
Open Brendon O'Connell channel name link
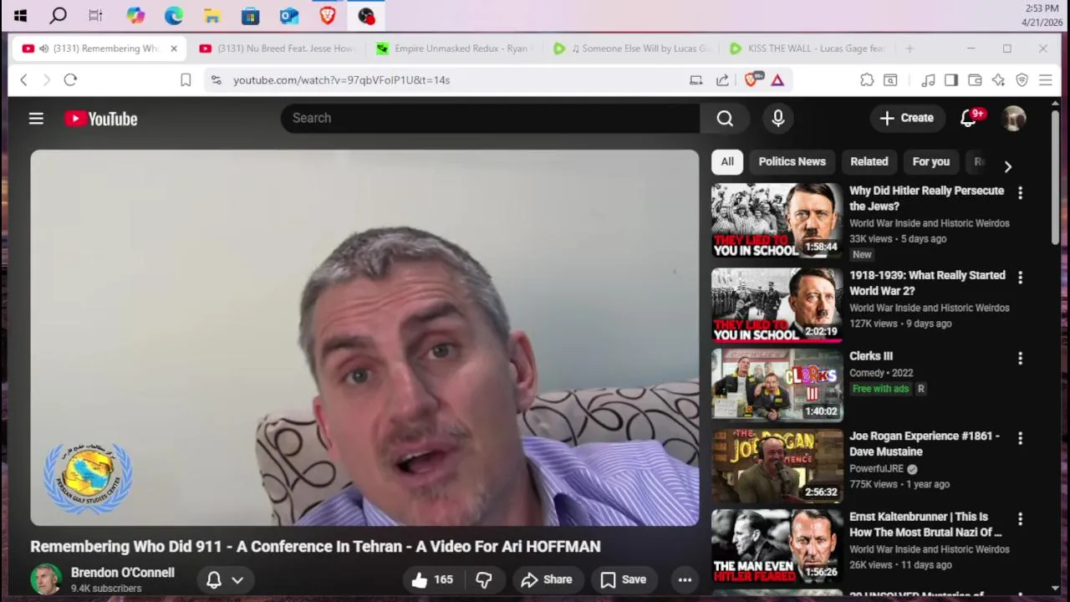click(x=123, y=573)
